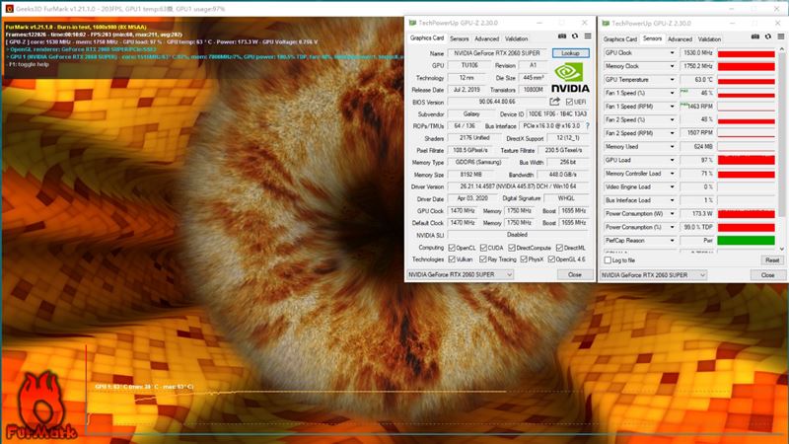Toggle the DirectCompute checkbox

click(511, 248)
